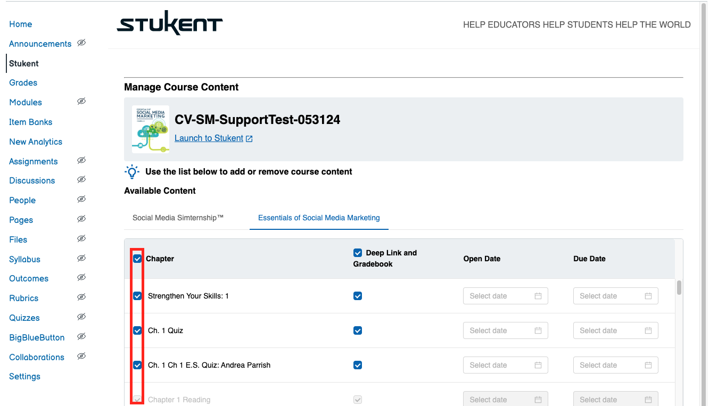
Task: Click the hidden-eye icon next to Discussions
Action: coord(81,179)
